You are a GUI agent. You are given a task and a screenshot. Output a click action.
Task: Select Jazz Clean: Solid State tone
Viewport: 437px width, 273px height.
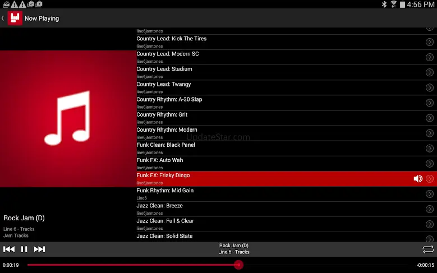287,237
